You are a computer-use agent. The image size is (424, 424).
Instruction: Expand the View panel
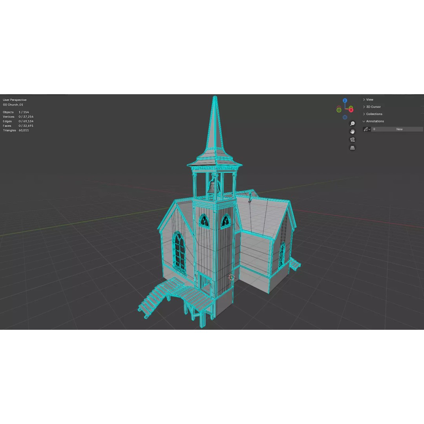[369, 99]
